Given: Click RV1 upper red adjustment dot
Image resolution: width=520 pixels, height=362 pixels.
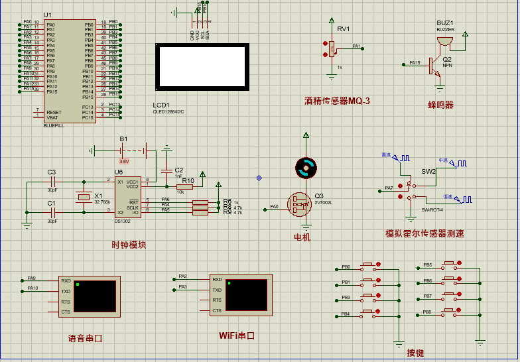Looking at the screenshot, I should click(325, 44).
